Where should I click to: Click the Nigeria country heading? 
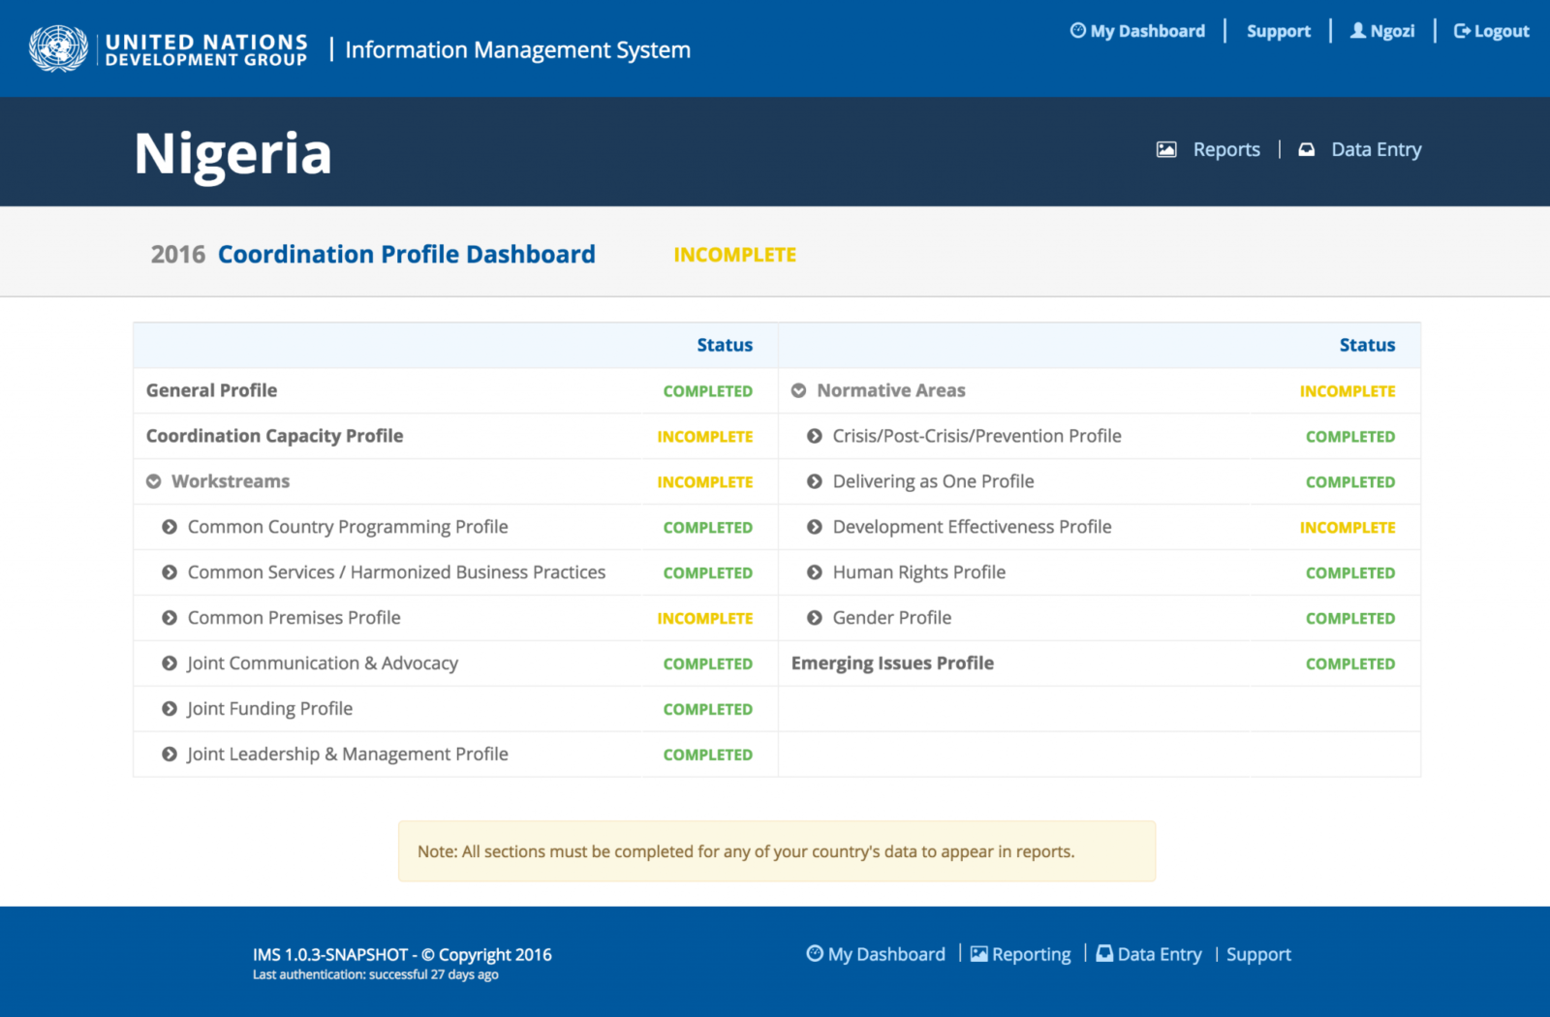tap(232, 153)
